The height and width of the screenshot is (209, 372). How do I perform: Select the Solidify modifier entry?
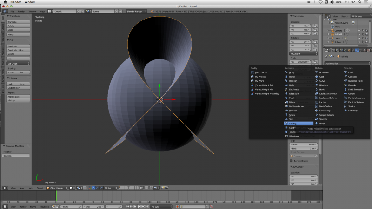[299, 124]
